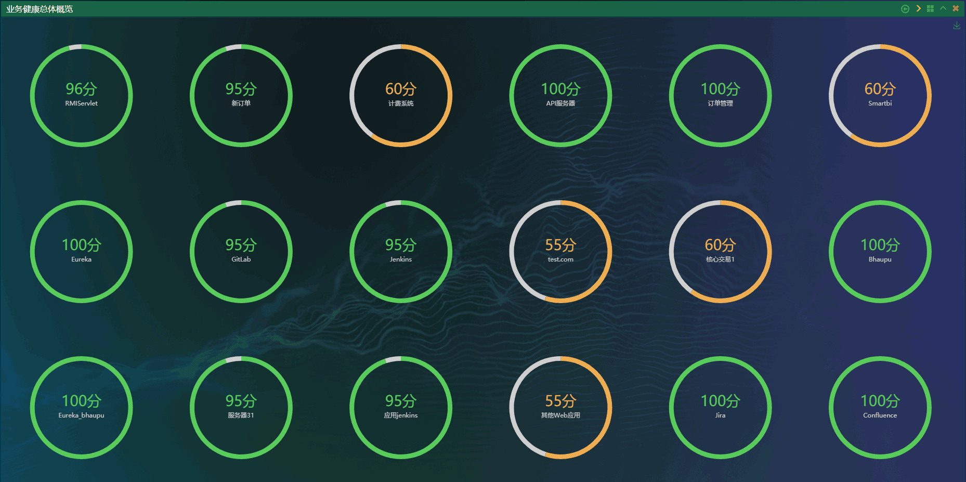Image resolution: width=966 pixels, height=482 pixels.
Task: Open the Jenkins 95分 health gauge
Action: point(401,252)
